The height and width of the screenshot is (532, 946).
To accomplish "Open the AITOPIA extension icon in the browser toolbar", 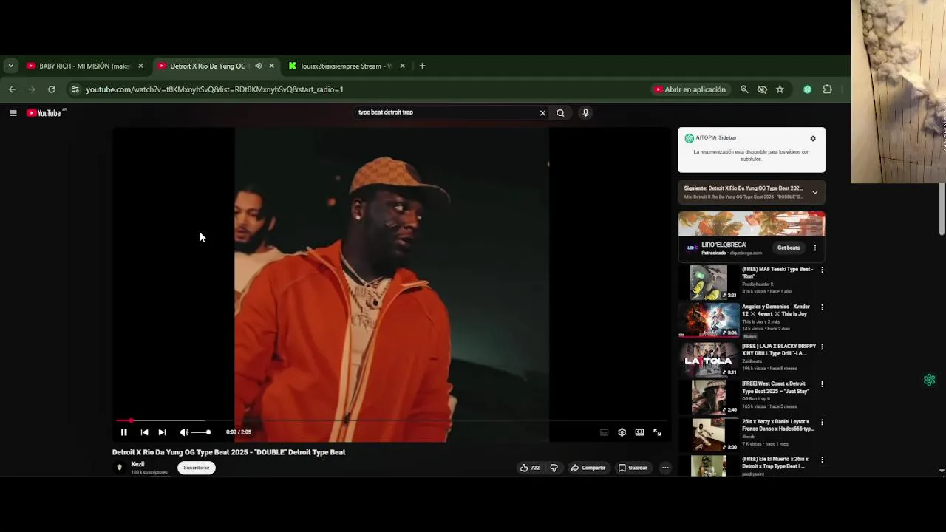I will [x=808, y=89].
